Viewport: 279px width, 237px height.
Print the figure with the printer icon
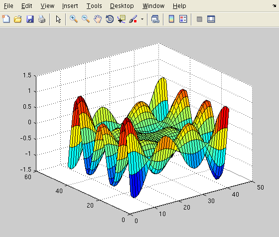[42, 19]
